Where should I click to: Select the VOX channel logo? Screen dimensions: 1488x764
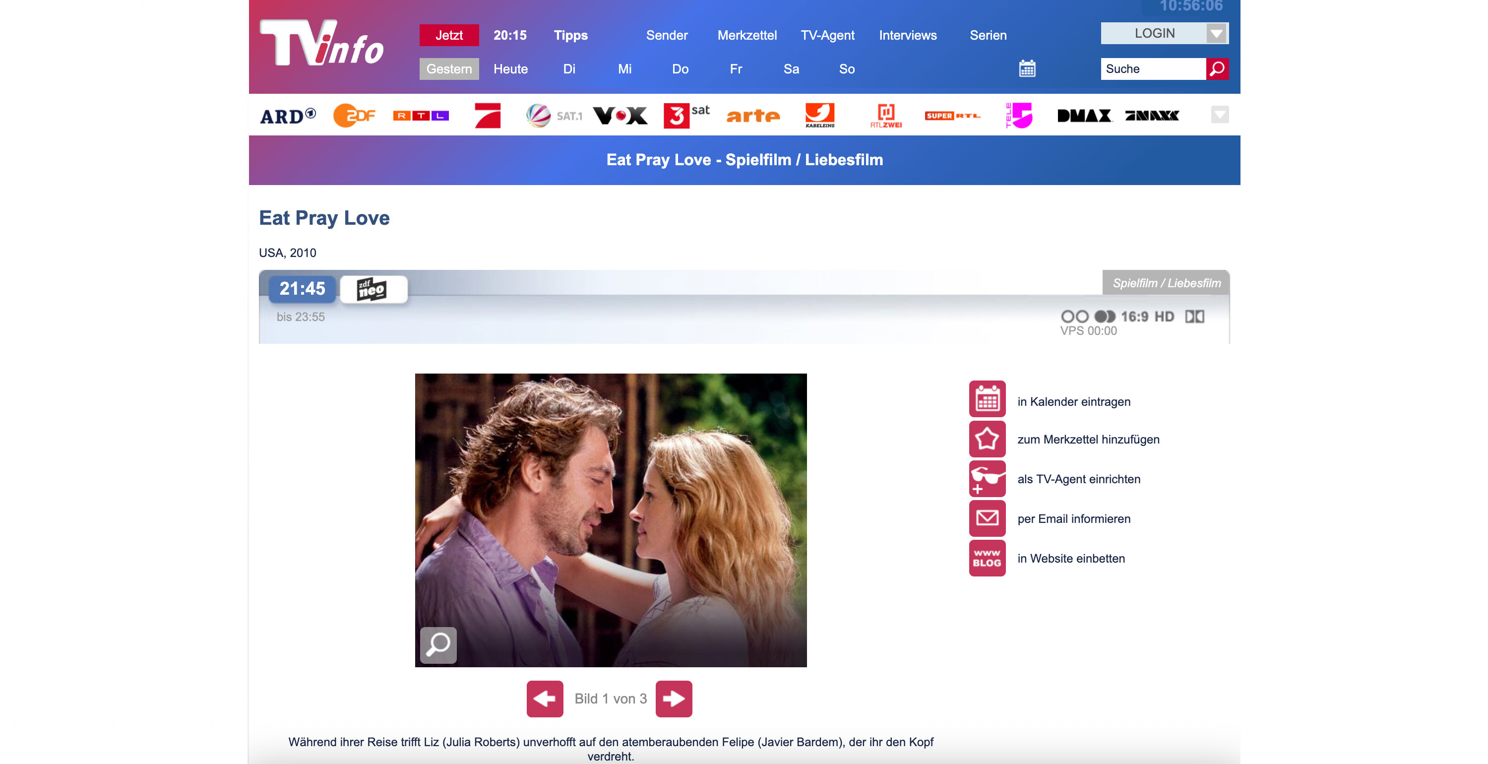point(620,116)
